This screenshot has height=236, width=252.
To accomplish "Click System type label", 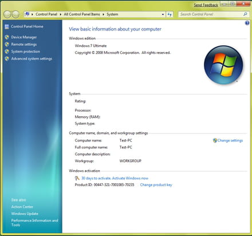I will click(x=85, y=124).
